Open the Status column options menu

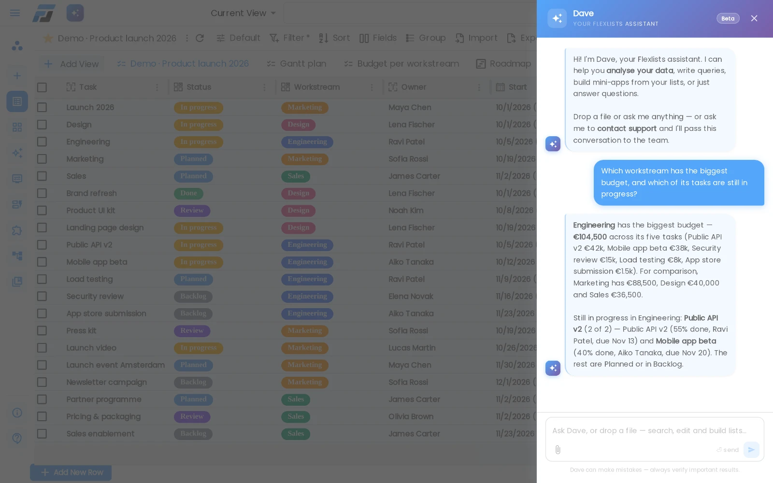264,87
